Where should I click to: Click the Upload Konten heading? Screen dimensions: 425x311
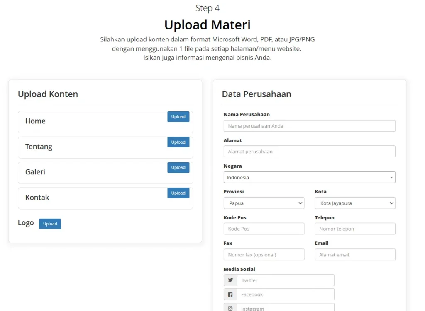pyautogui.click(x=48, y=94)
